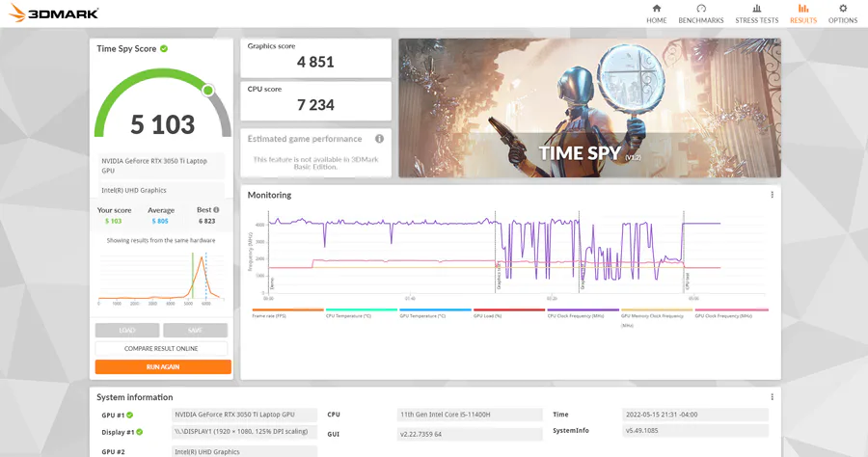Open the Home icon in top navigation
The image size is (868, 457).
pos(656,9)
